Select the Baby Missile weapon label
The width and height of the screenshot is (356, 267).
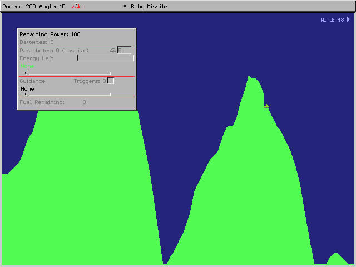[149, 7]
